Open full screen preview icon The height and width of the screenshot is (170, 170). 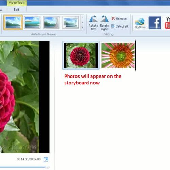coord(46,159)
